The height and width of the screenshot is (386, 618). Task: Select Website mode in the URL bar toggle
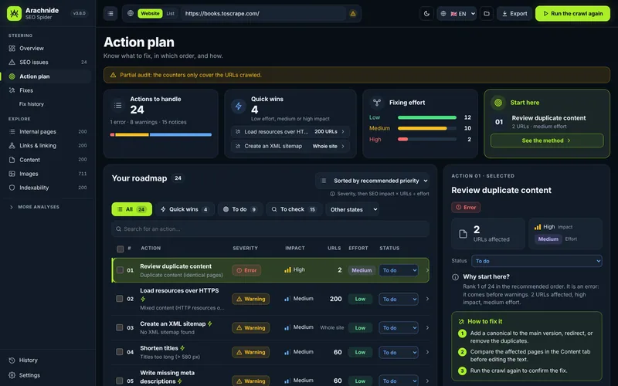[150, 13]
